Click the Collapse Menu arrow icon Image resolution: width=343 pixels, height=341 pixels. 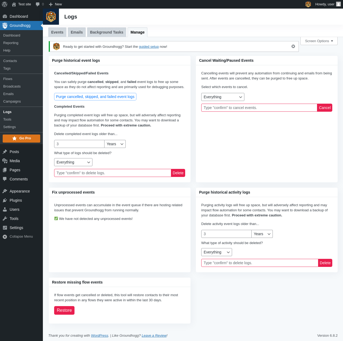tap(5, 237)
